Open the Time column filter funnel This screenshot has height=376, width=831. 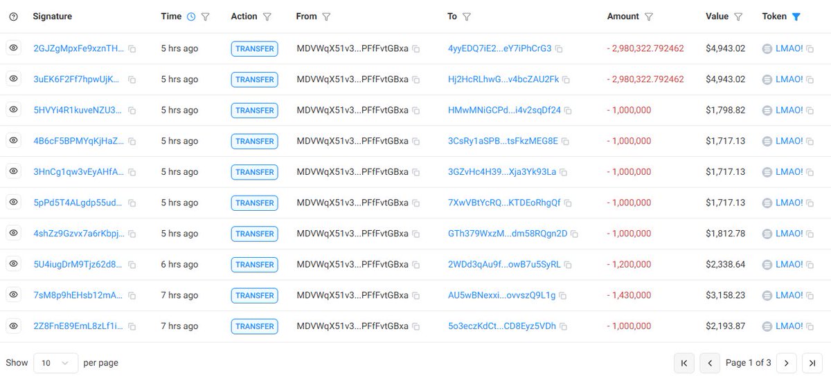[205, 17]
